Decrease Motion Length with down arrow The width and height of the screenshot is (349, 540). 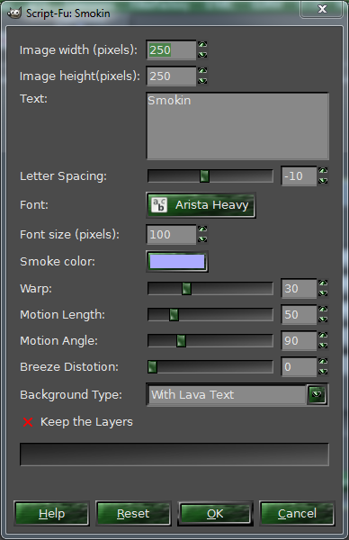tap(323, 319)
